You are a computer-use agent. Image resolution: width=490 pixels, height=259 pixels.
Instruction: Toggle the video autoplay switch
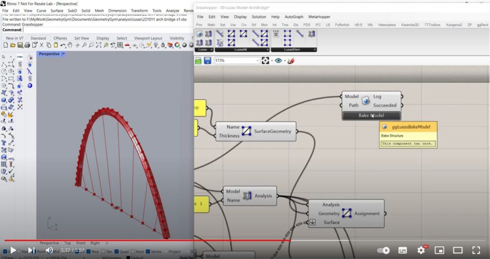(383, 250)
